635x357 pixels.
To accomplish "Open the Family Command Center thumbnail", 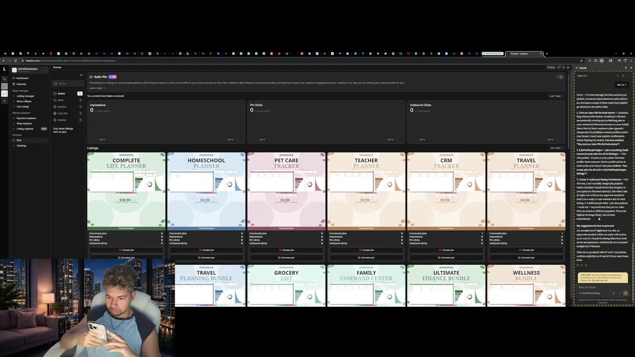I will [366, 286].
